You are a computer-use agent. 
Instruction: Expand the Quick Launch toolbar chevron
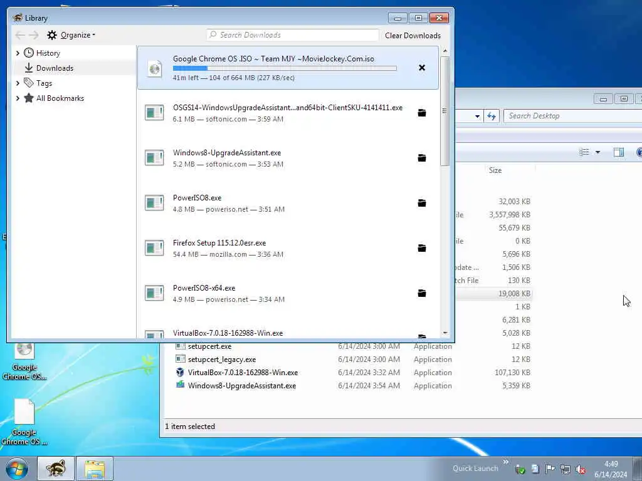tap(506, 462)
